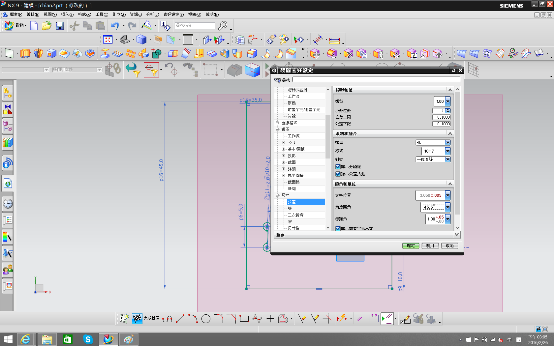Click the 確定 button
The image size is (554, 346).
(411, 246)
